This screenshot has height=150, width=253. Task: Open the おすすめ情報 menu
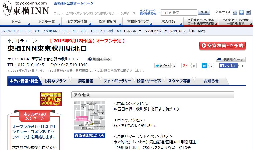click(77, 22)
